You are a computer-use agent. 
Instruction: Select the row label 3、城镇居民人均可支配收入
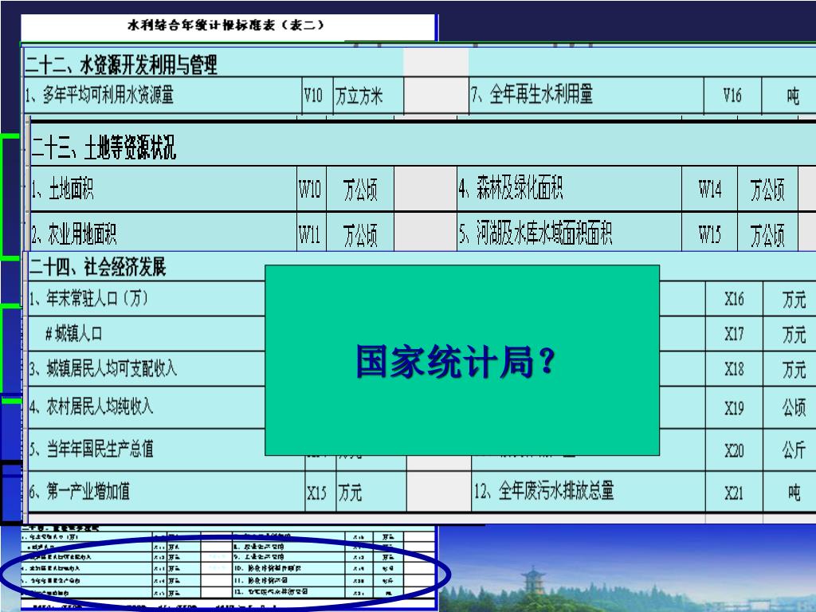pos(103,368)
